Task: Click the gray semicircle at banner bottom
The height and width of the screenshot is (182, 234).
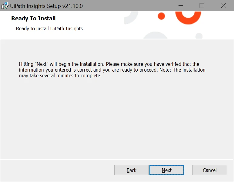Action: (155, 35)
